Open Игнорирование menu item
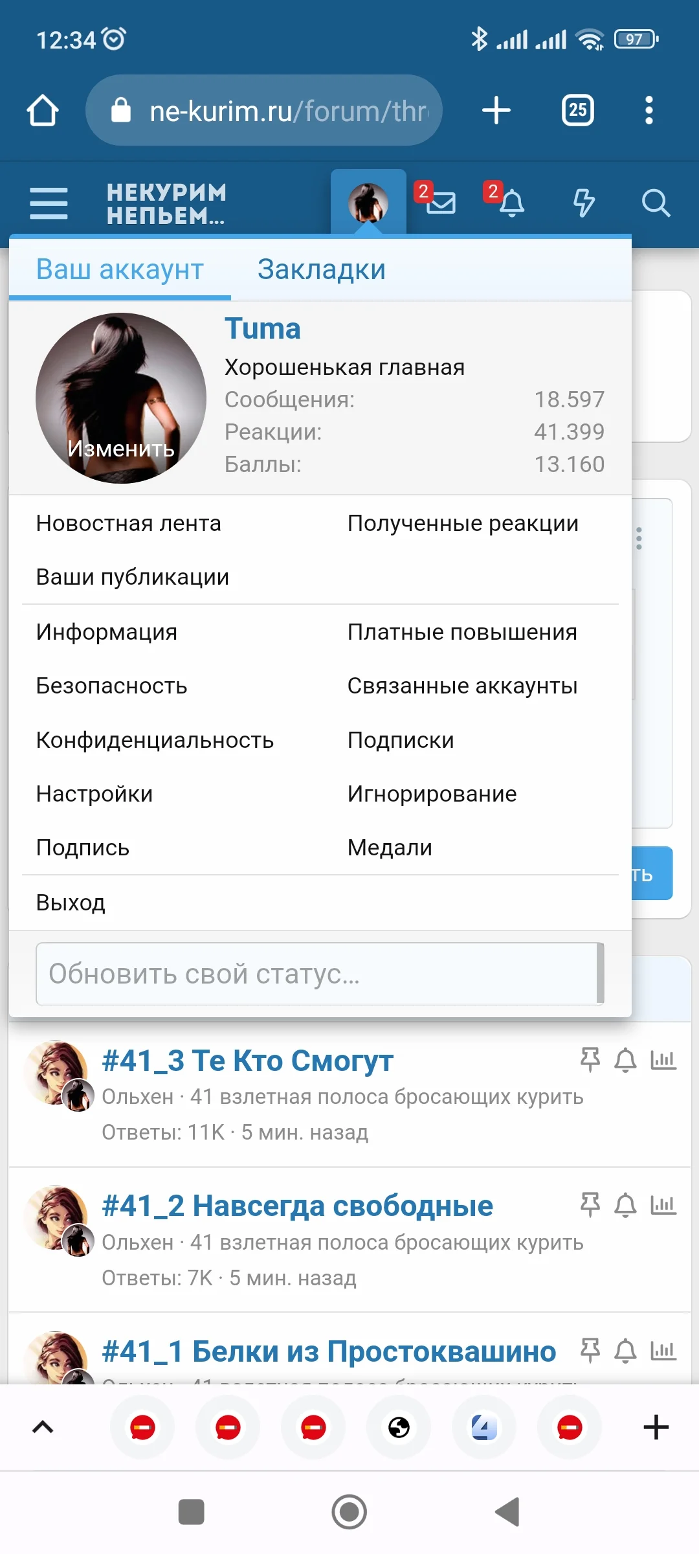 pyautogui.click(x=432, y=794)
